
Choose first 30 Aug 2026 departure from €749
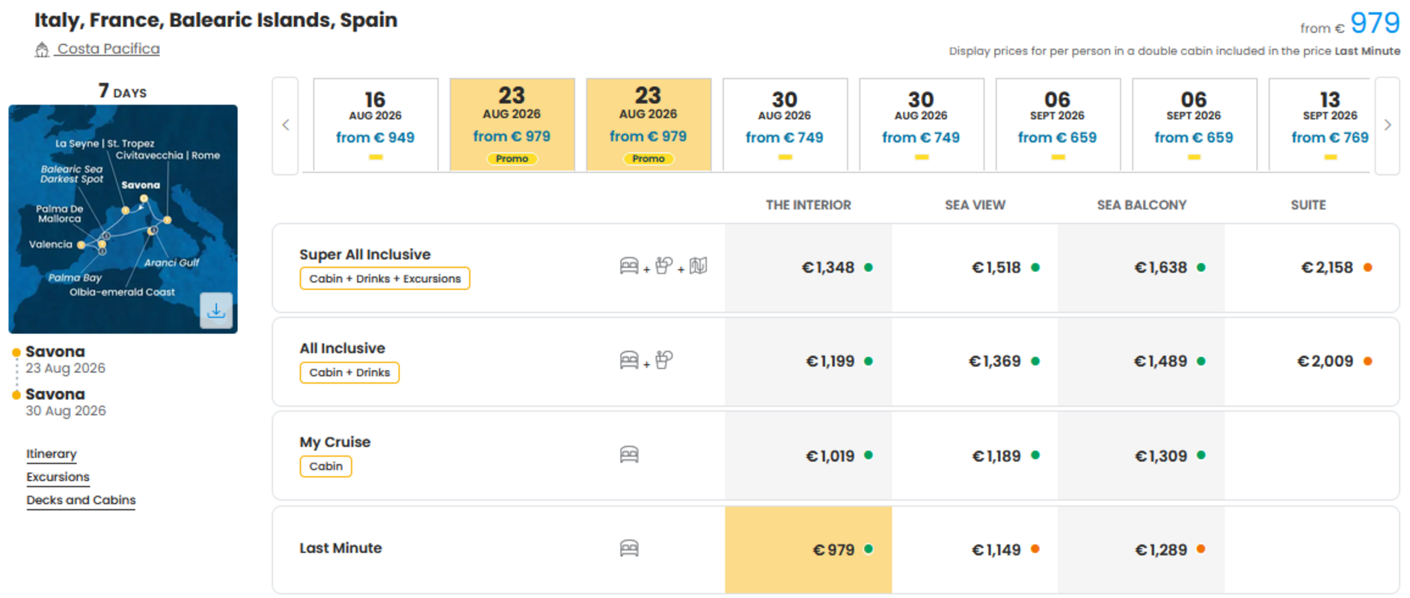click(785, 126)
